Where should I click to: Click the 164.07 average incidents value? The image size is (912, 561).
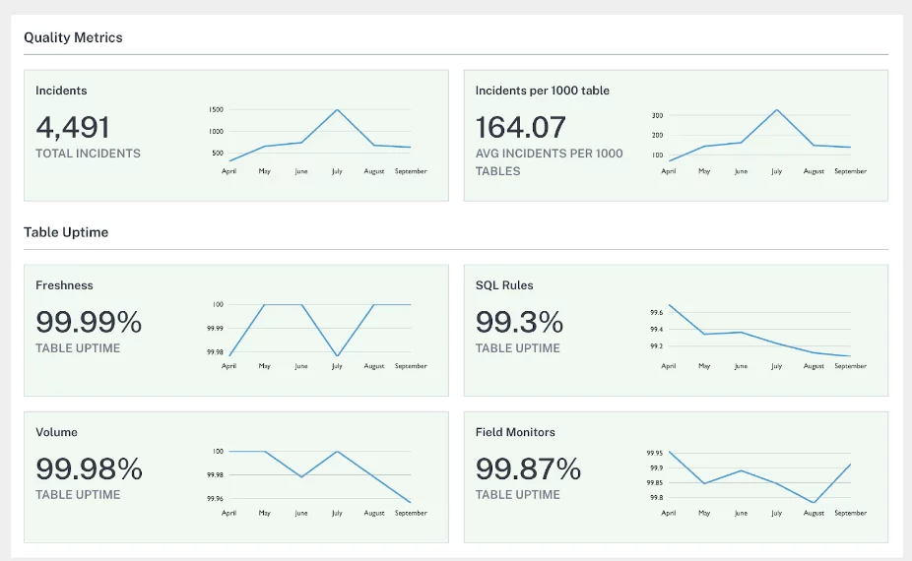pyautogui.click(x=521, y=127)
